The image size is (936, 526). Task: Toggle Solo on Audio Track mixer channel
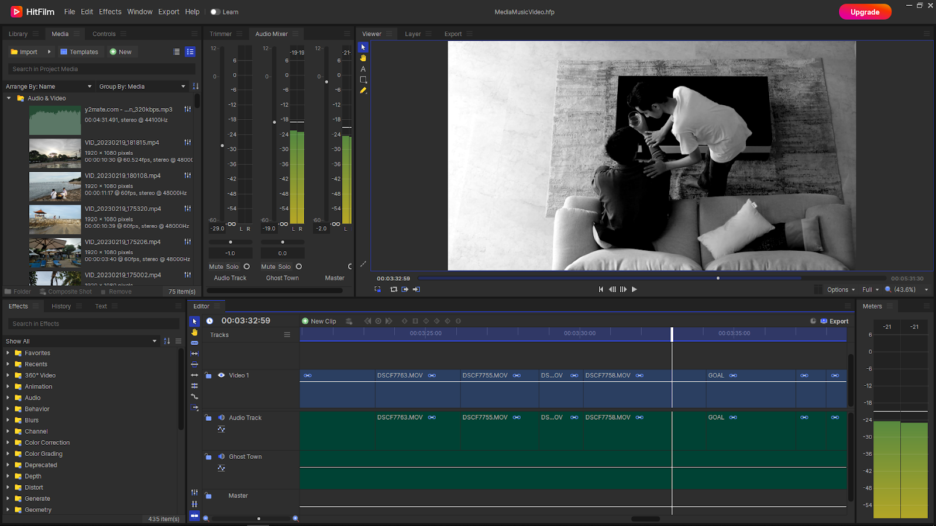click(232, 267)
